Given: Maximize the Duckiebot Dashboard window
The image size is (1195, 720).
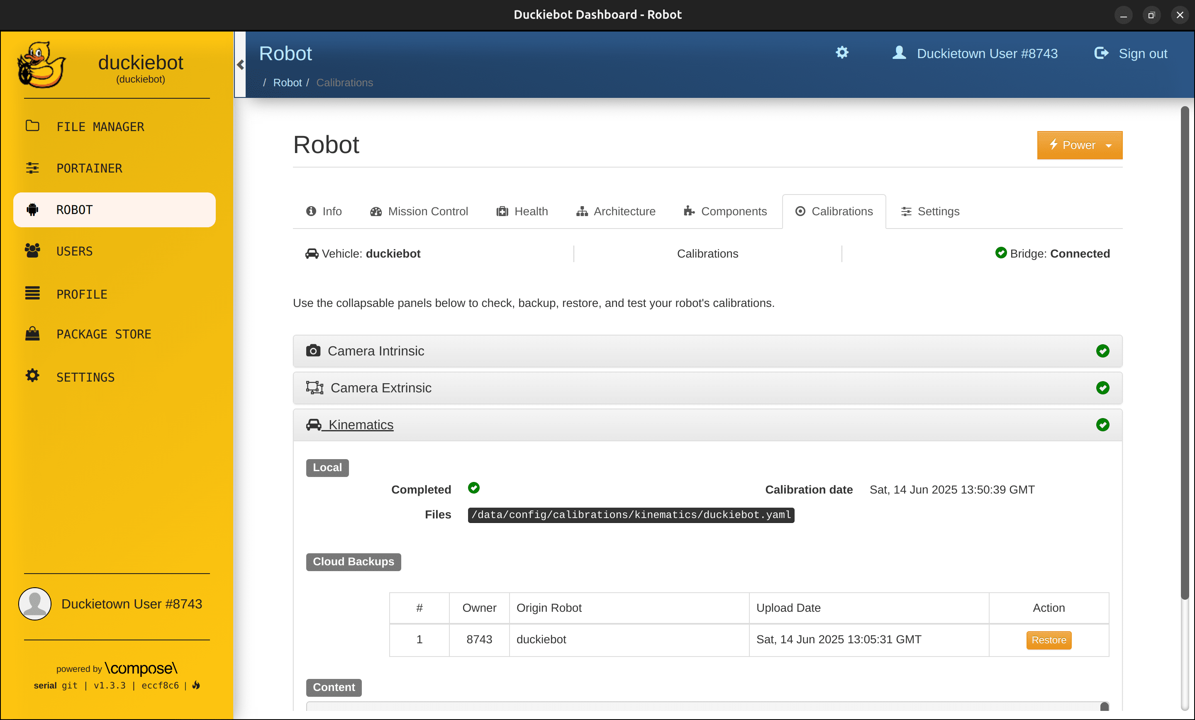Looking at the screenshot, I should click(1151, 15).
